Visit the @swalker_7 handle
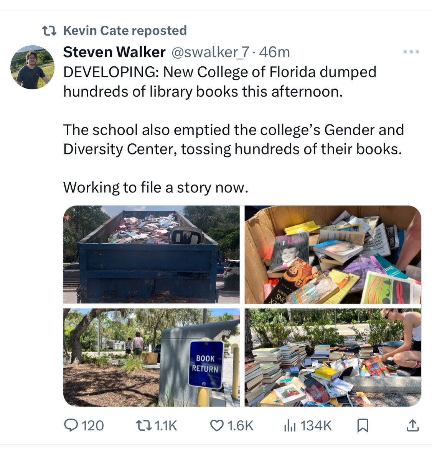 click(x=210, y=52)
